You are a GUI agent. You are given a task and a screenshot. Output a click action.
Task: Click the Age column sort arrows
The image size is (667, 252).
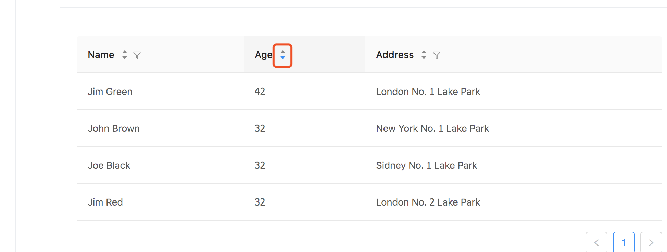[283, 55]
